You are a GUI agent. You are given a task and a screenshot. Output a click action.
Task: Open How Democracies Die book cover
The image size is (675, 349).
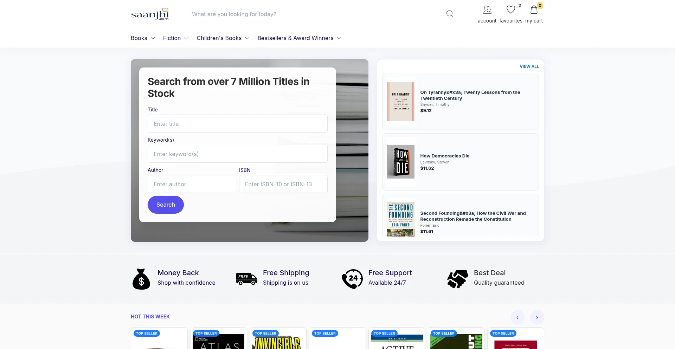[x=401, y=162]
